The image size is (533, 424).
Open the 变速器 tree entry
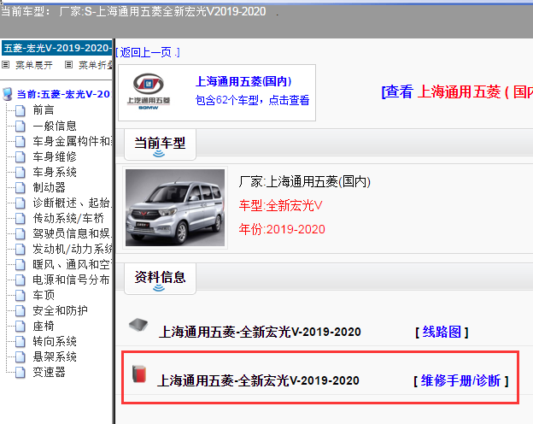(49, 373)
